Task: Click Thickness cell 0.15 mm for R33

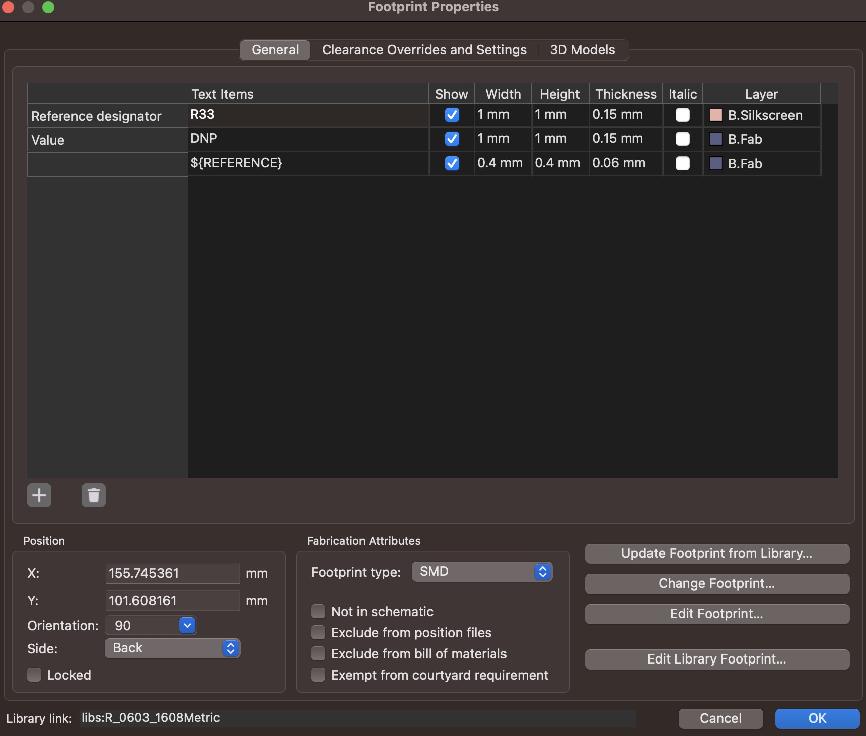Action: (626, 115)
